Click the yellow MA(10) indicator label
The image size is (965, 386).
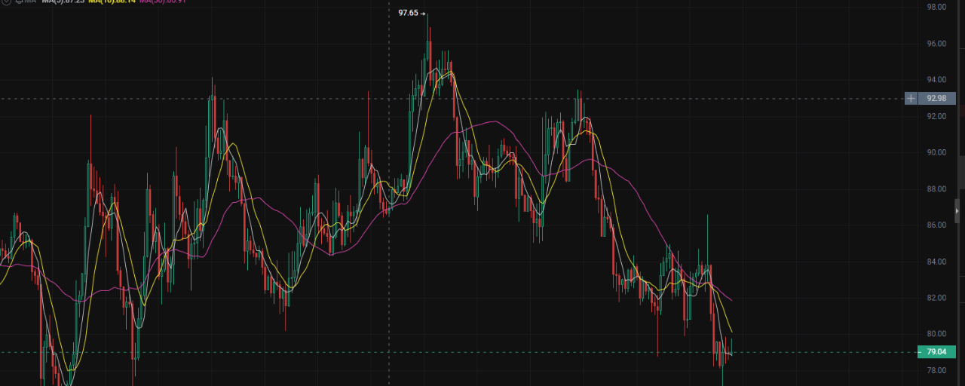click(112, 2)
